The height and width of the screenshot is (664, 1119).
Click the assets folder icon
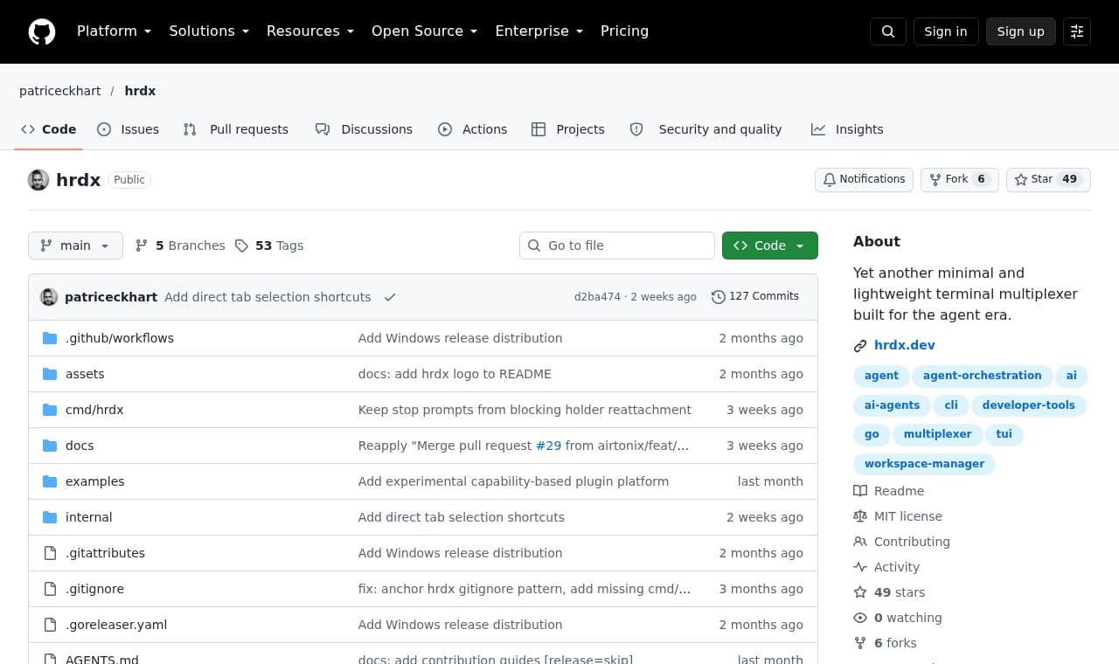coord(50,374)
